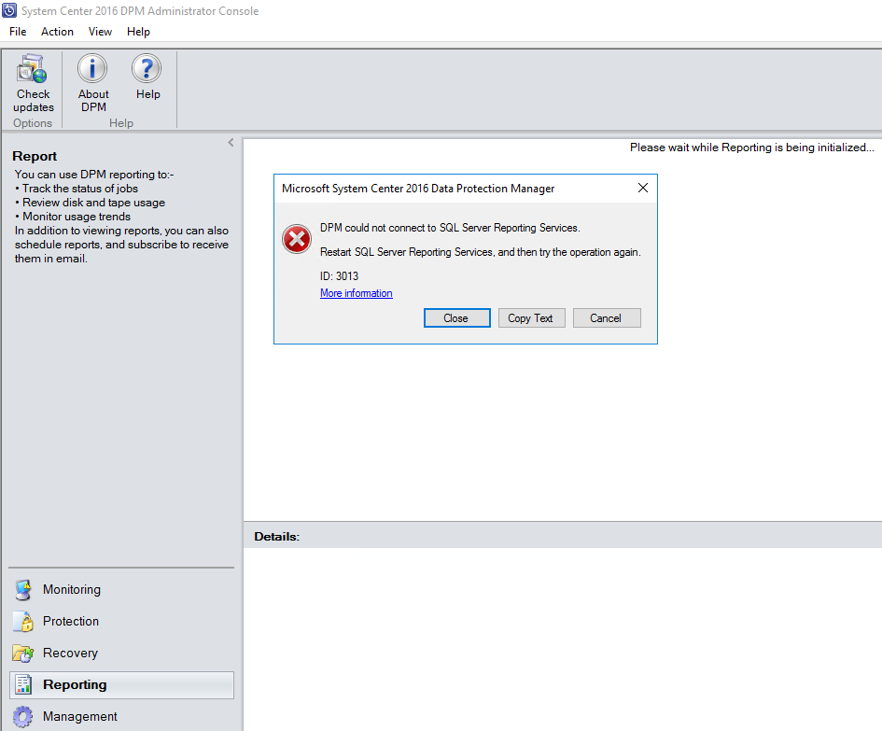Switch to the Reporting workspace
Viewport: 882px width, 731px height.
pyautogui.click(x=121, y=685)
